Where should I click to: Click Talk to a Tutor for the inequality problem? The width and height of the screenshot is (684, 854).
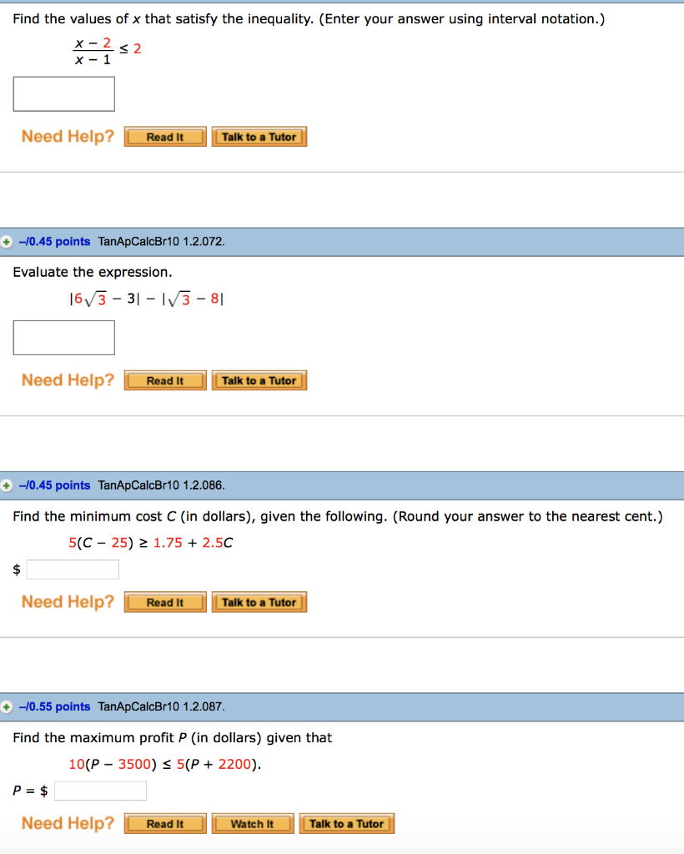(x=259, y=136)
